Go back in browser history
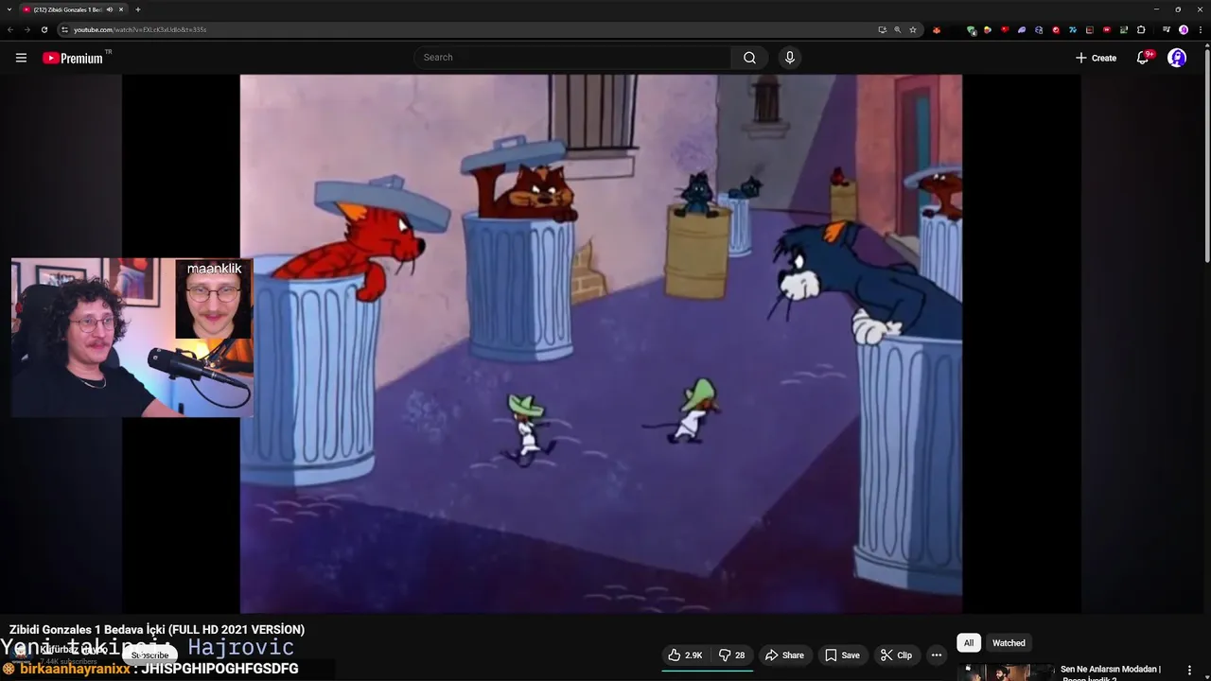1211x681 pixels. click(10, 29)
